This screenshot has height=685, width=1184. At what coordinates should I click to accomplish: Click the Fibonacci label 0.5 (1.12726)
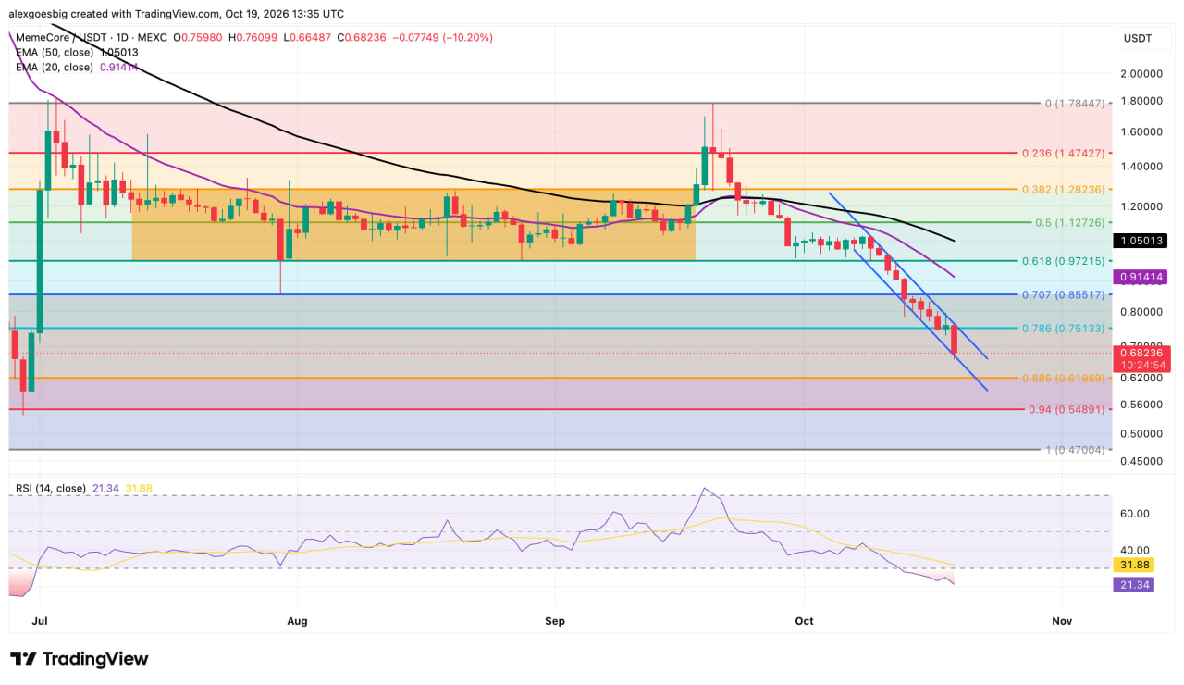tap(1068, 222)
